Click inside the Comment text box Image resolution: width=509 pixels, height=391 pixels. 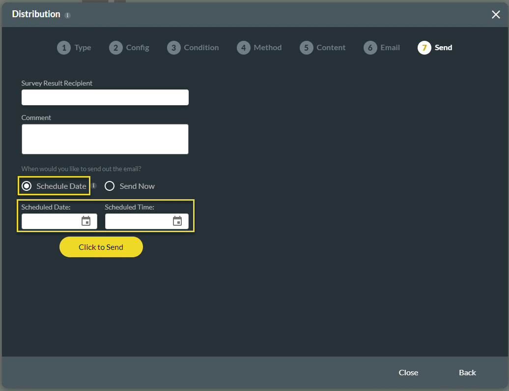pos(105,139)
